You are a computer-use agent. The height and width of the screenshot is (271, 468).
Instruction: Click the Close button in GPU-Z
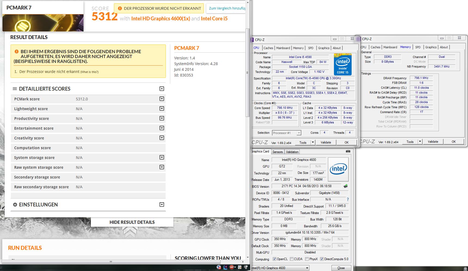(x=341, y=268)
